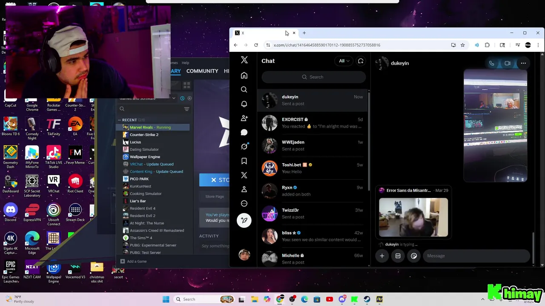Open EXORCIST conversation
Screen dimensions: 545x306
[313, 123]
